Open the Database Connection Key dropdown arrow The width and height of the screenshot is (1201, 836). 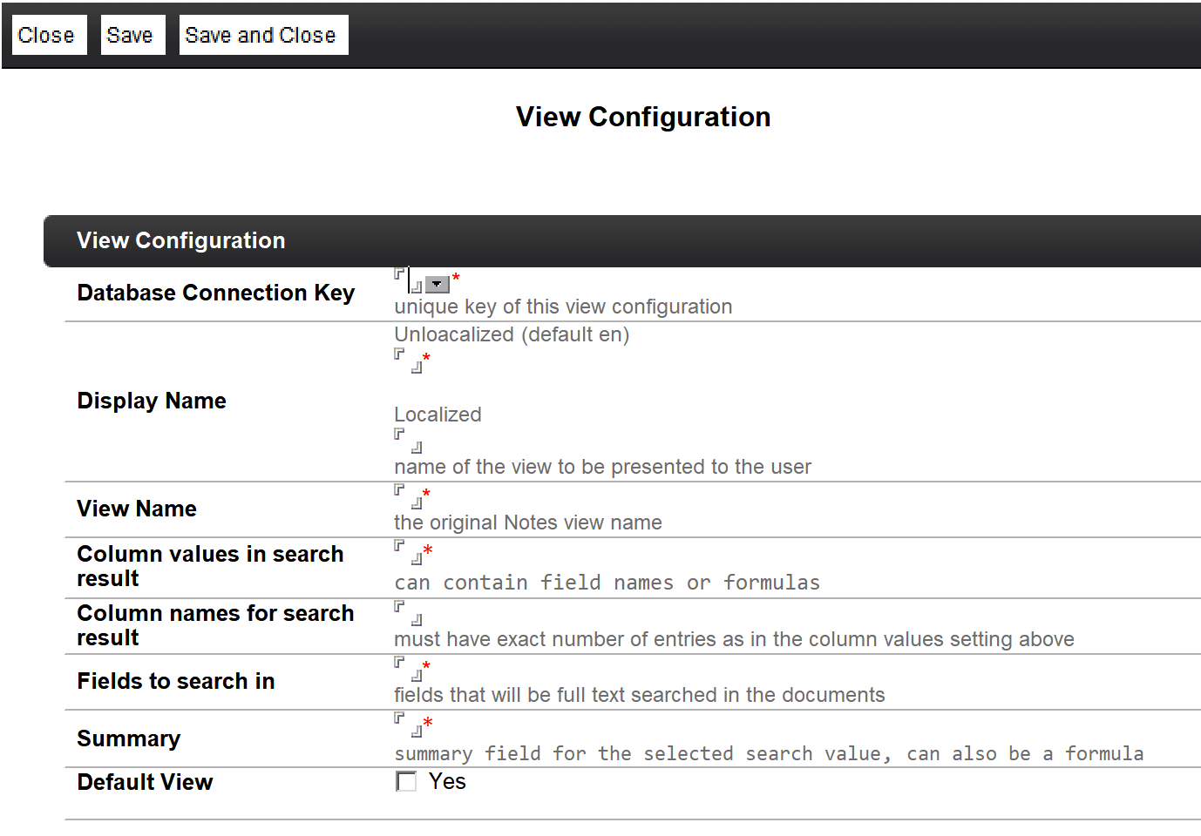click(437, 285)
